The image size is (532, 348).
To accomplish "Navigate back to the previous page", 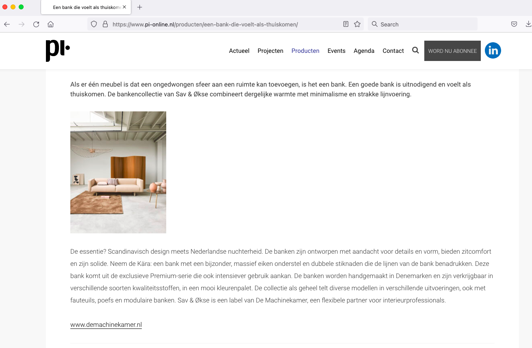I will pyautogui.click(x=7, y=24).
